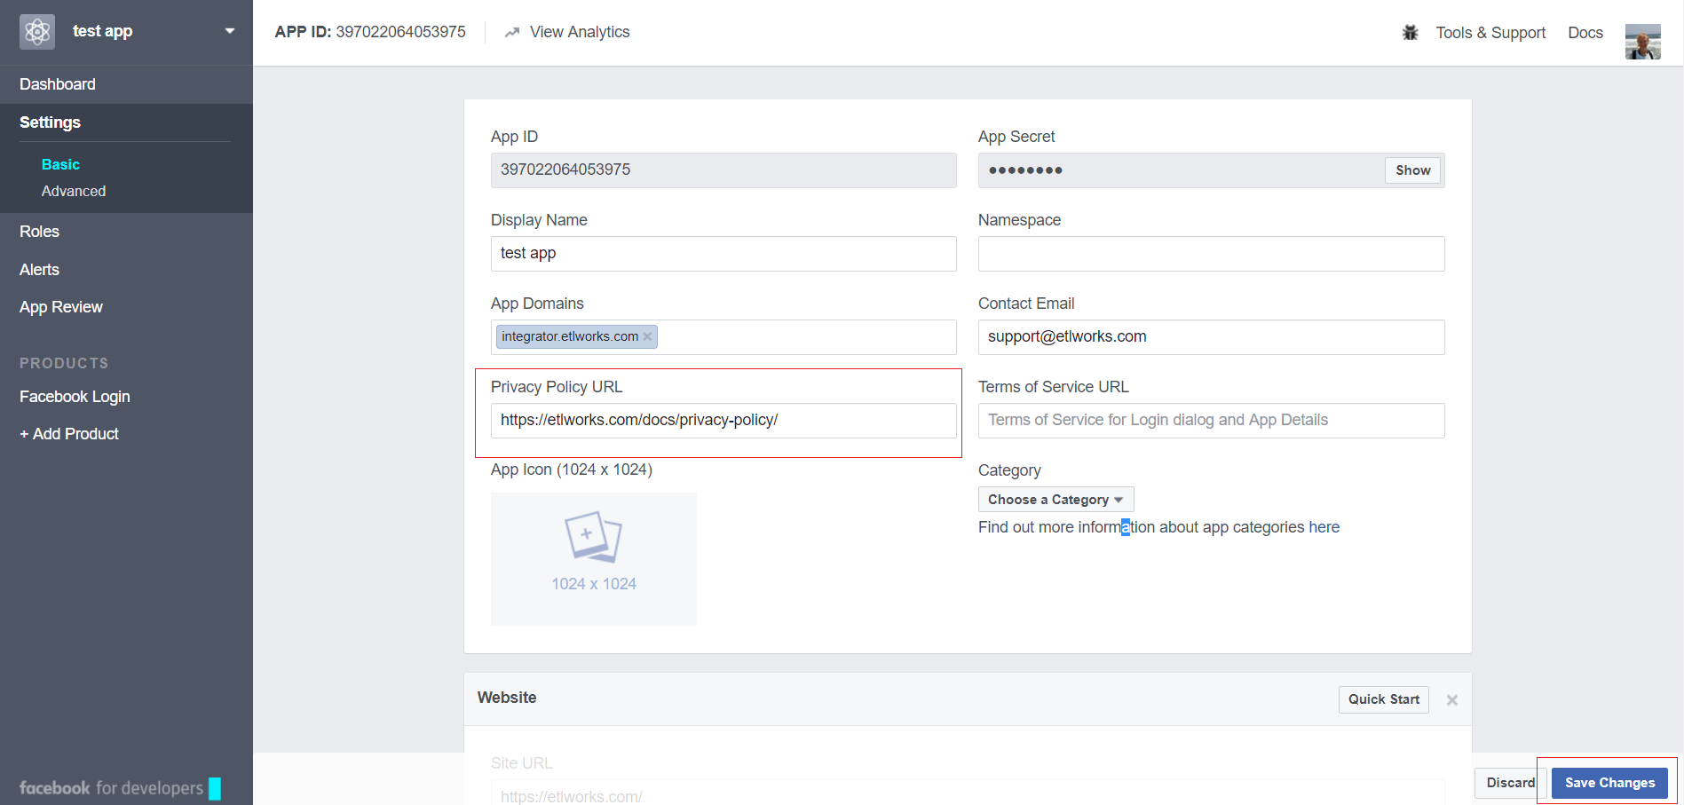The width and height of the screenshot is (1684, 805).
Task: Open the test app switcher dropdown arrow
Action: 230,31
